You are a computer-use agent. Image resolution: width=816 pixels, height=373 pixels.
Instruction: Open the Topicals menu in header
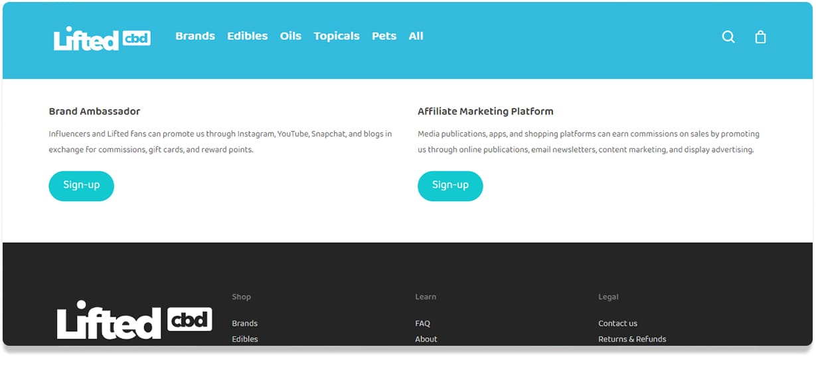click(337, 36)
